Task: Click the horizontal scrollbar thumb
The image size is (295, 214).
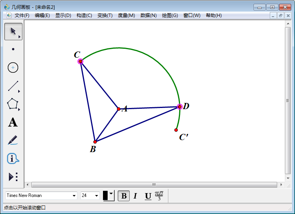Action: click(x=154, y=185)
